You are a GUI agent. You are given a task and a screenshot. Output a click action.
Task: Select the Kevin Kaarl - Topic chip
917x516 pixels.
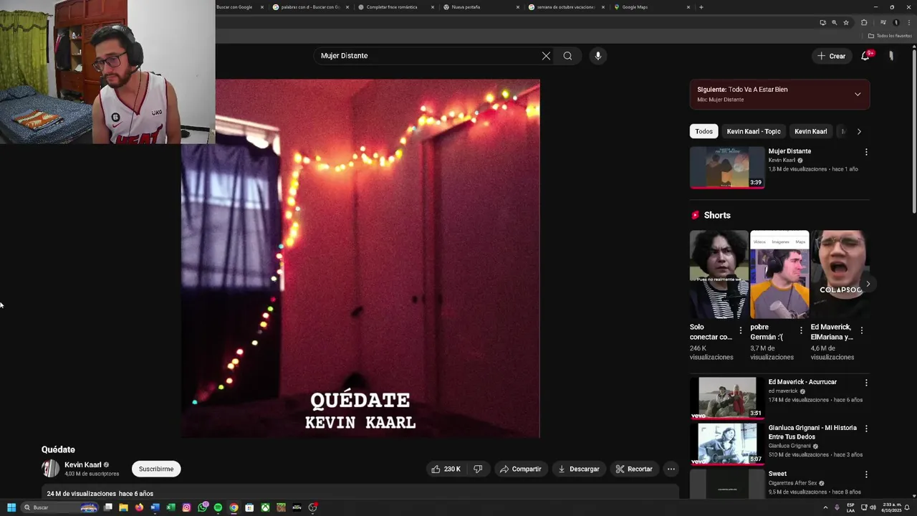pos(754,131)
